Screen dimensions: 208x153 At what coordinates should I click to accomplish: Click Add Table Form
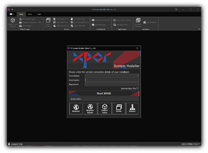click(x=61, y=23)
